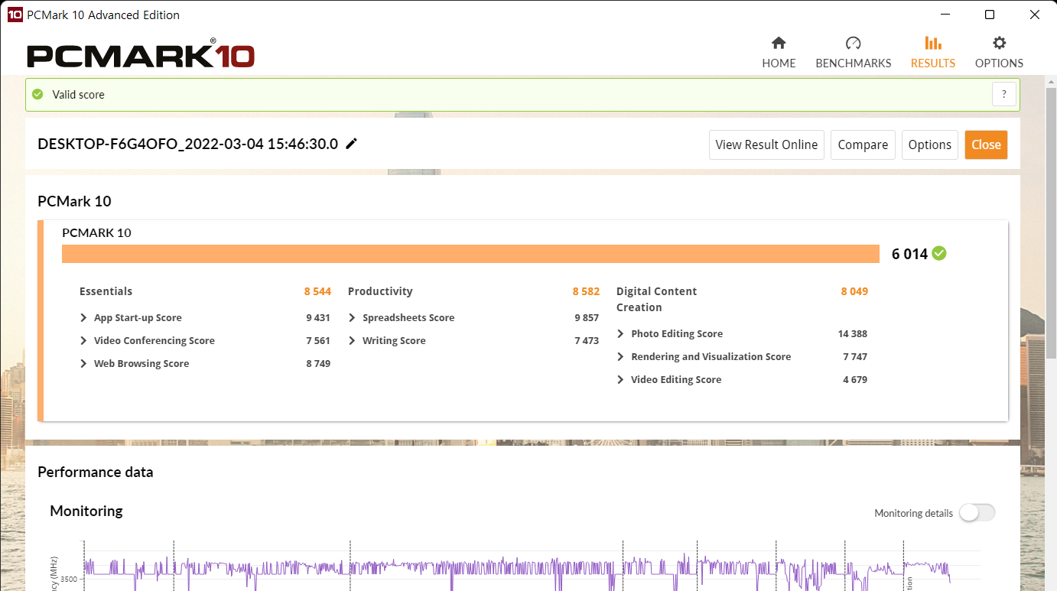The image size is (1057, 591).
Task: Click the Spreadsheets value 9 857
Action: pos(587,318)
